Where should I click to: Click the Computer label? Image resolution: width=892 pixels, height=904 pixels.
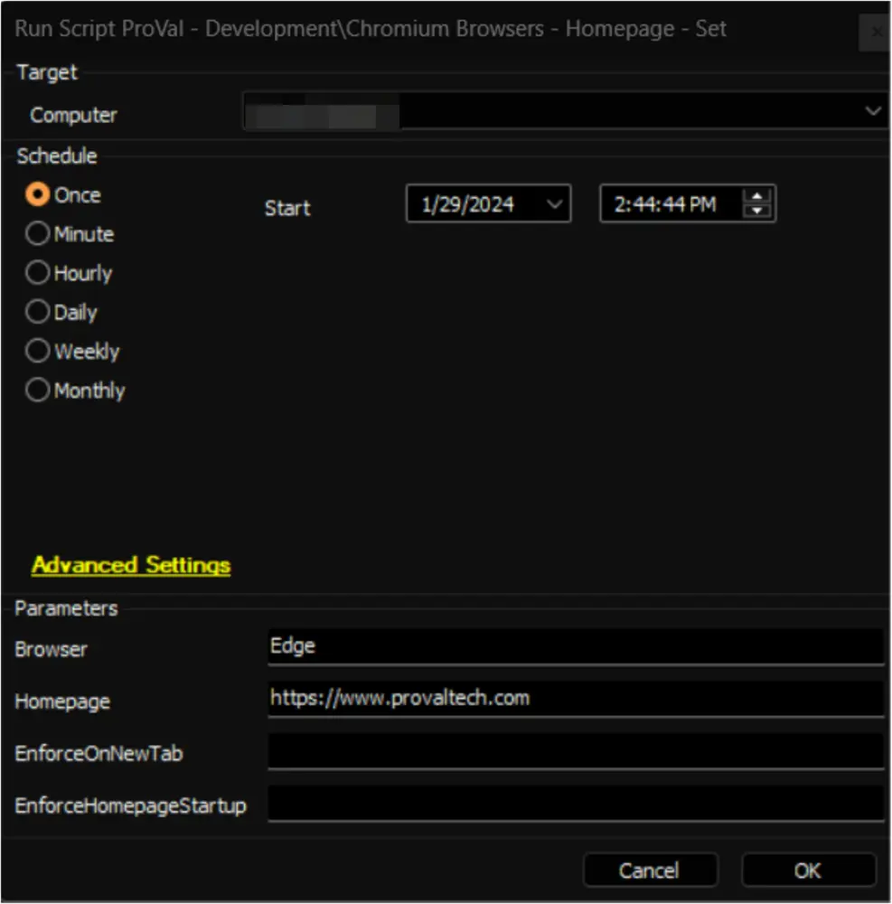(x=74, y=116)
